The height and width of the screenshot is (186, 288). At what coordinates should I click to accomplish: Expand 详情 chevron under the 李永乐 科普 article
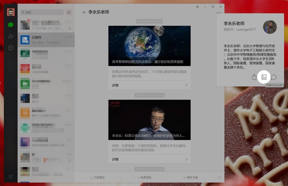pos(186,159)
